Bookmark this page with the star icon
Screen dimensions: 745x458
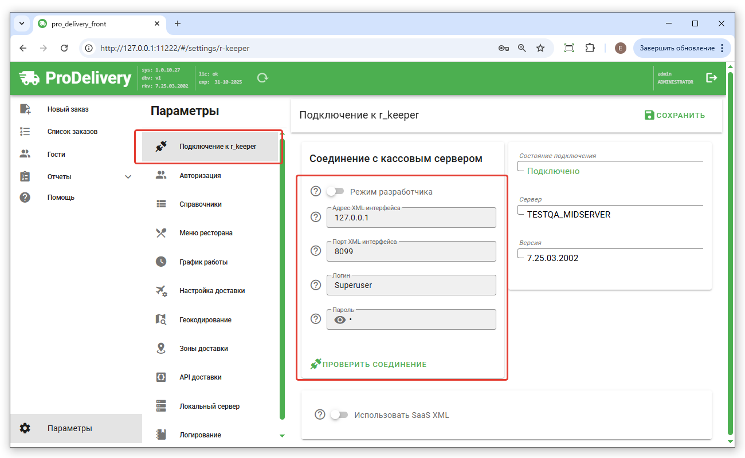(540, 48)
